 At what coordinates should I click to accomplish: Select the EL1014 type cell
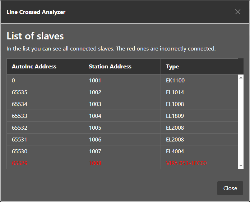[x=175, y=92]
